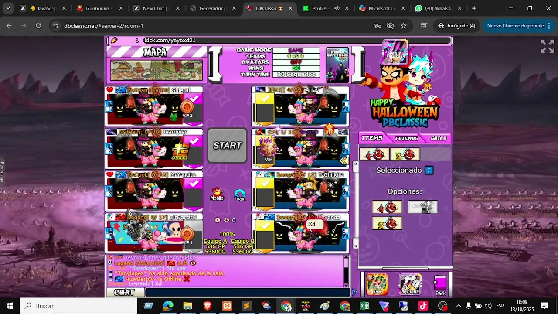Click the Teams value 4 vs 4
This screenshot has height=314, width=558.
[x=296, y=56]
